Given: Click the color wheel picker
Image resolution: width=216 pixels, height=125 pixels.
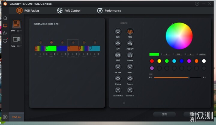Looking at the screenshot, I should click(x=179, y=36).
